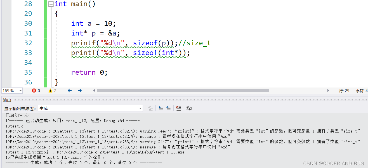This screenshot has height=168, width=368.
Task: Toggle word wrap in the output pane
Action: (189, 108)
